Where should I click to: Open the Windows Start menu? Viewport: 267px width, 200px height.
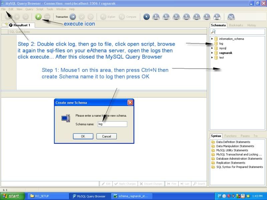click(x=11, y=196)
